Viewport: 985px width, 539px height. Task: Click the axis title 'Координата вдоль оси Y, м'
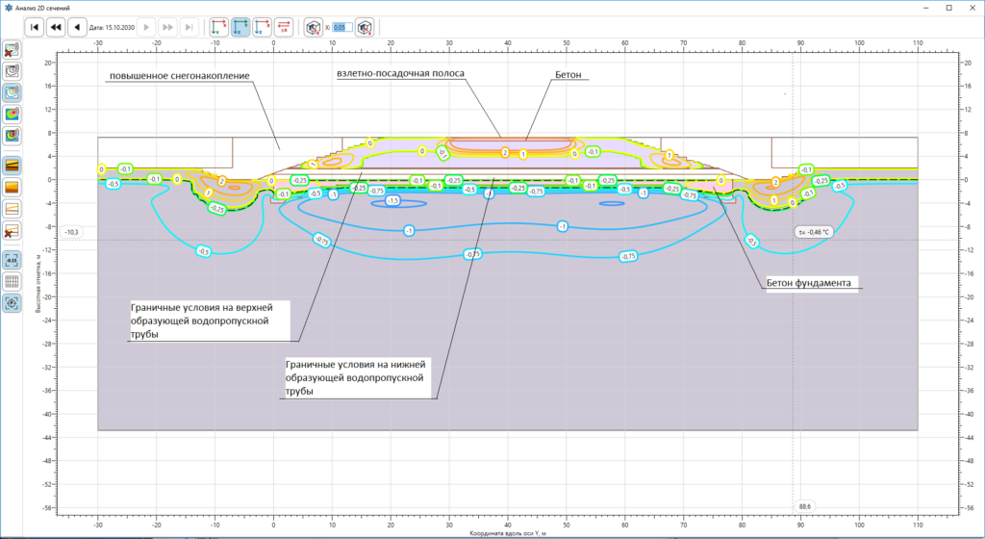(508, 533)
